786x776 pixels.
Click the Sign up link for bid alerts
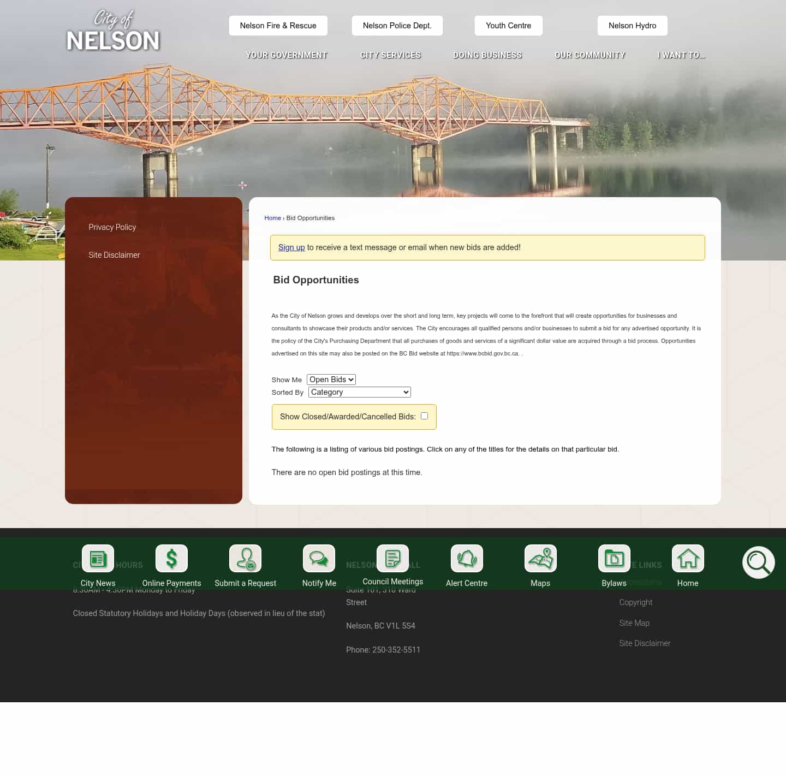(x=291, y=247)
